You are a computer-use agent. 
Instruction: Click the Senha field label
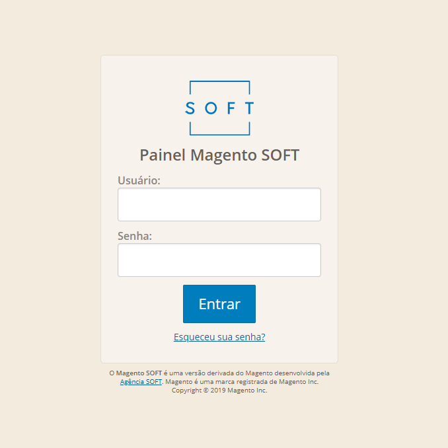tap(135, 236)
